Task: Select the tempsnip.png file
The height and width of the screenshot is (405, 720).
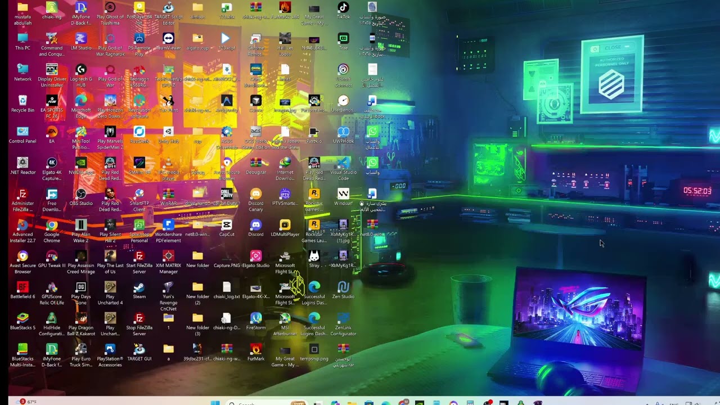Action: tap(314, 352)
